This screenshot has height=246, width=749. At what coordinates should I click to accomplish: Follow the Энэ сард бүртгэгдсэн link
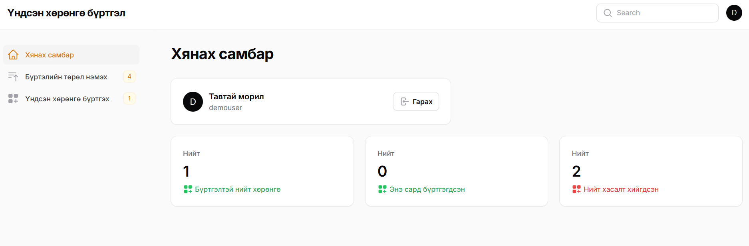click(427, 189)
